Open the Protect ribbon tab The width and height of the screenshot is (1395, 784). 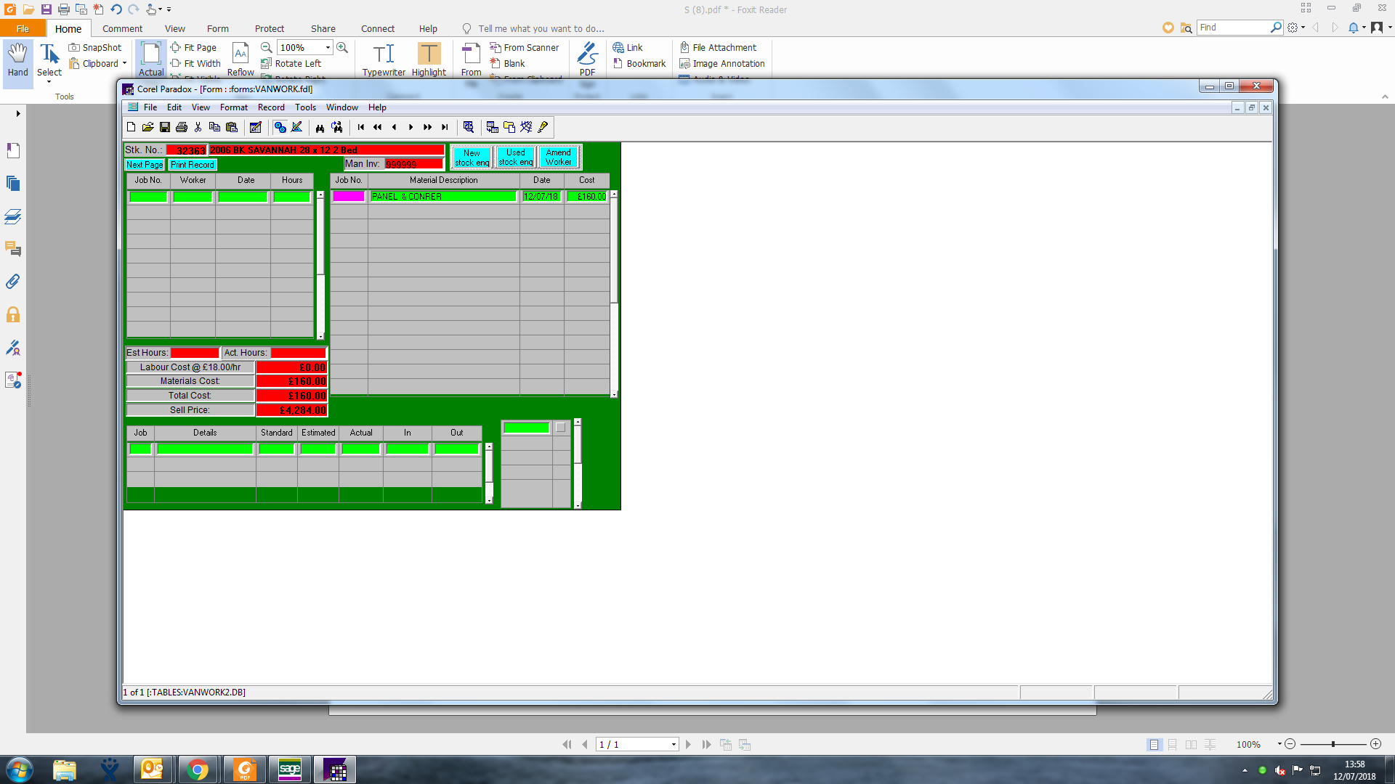(269, 28)
